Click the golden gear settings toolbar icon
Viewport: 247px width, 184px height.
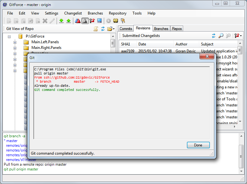[x=115, y=21]
